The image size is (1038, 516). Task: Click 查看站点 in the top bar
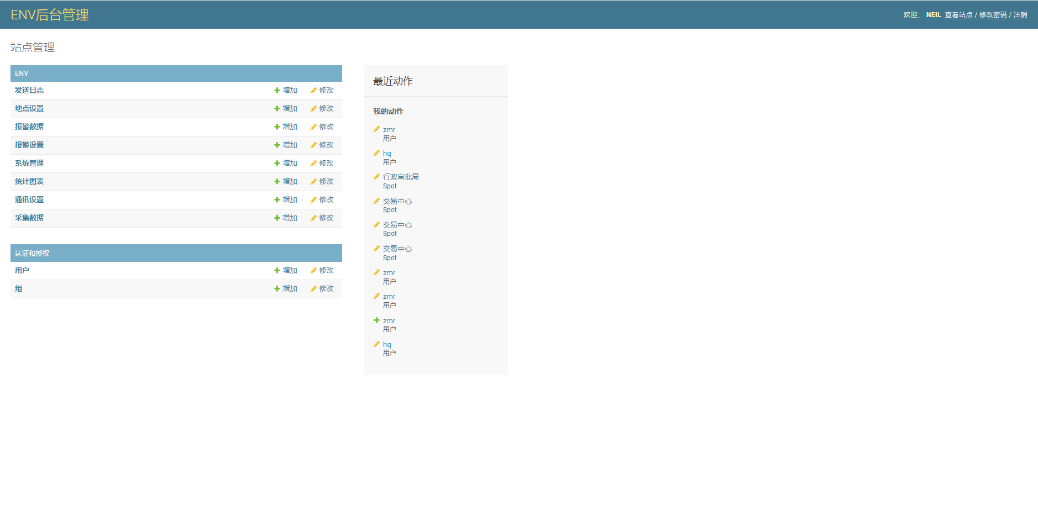pyautogui.click(x=958, y=15)
